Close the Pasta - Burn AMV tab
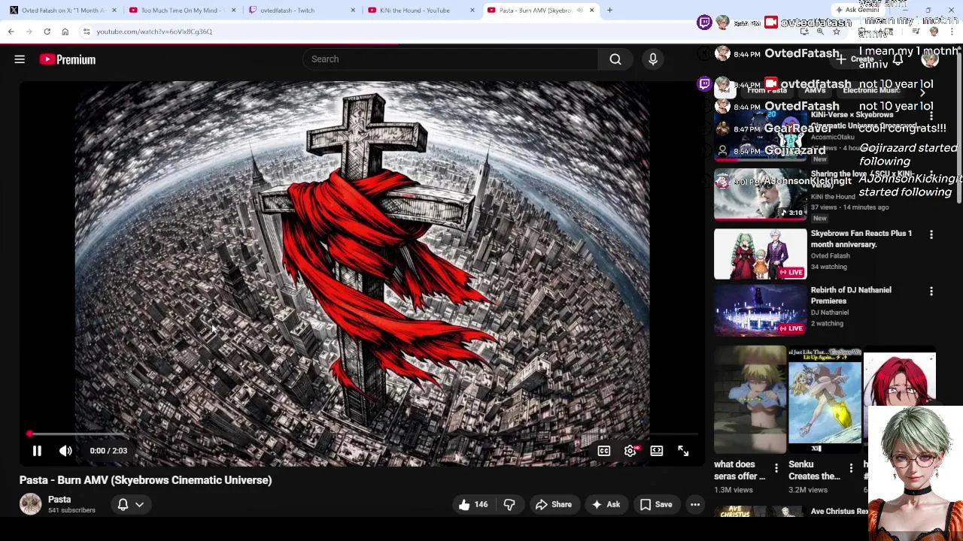963x541 pixels. [591, 11]
